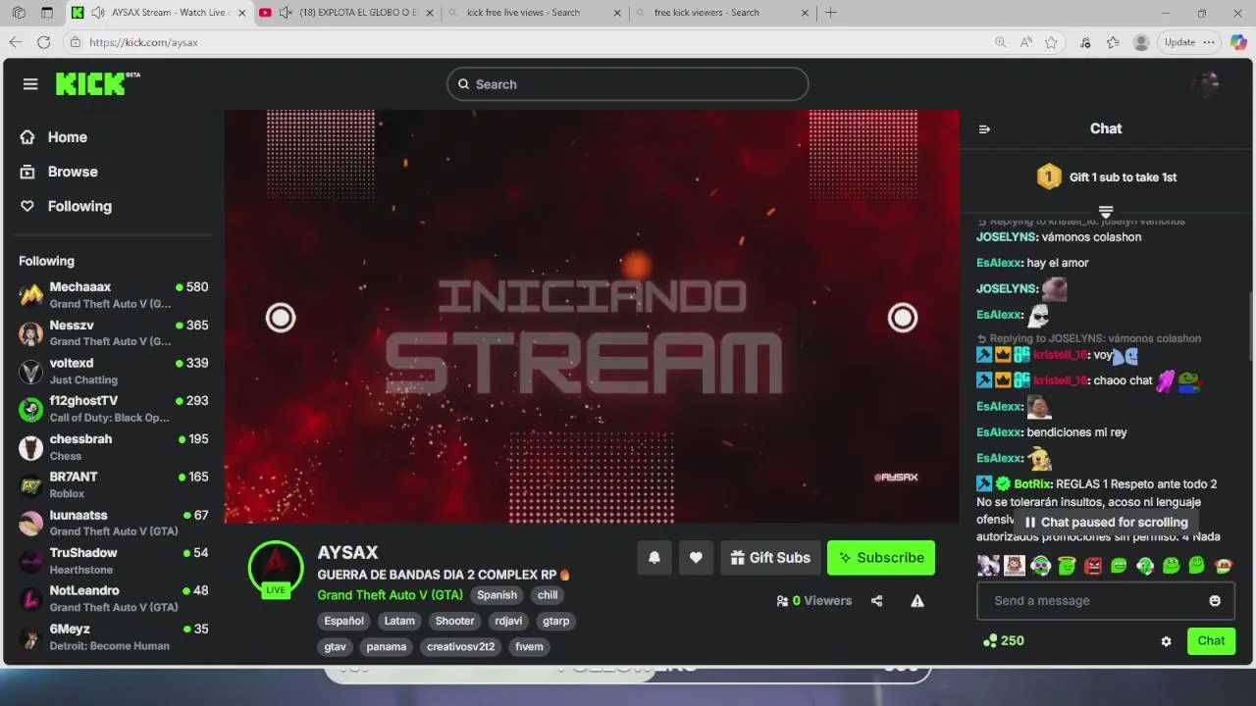Screen dimensions: 1256x706
Task: Expand the gift leaderboard arrow
Action: 1106,212
